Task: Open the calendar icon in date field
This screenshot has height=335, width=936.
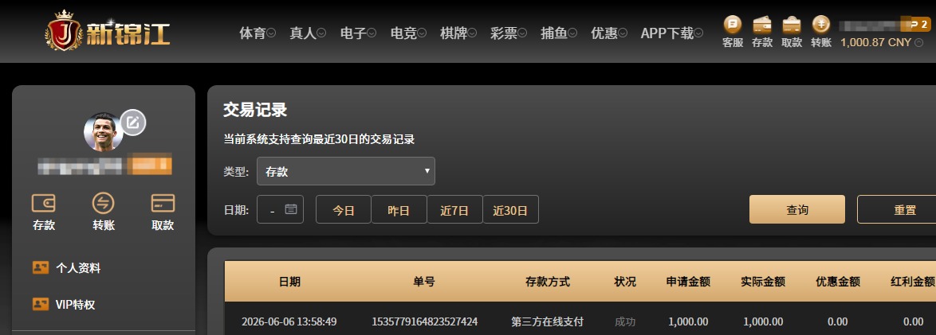Action: point(291,209)
